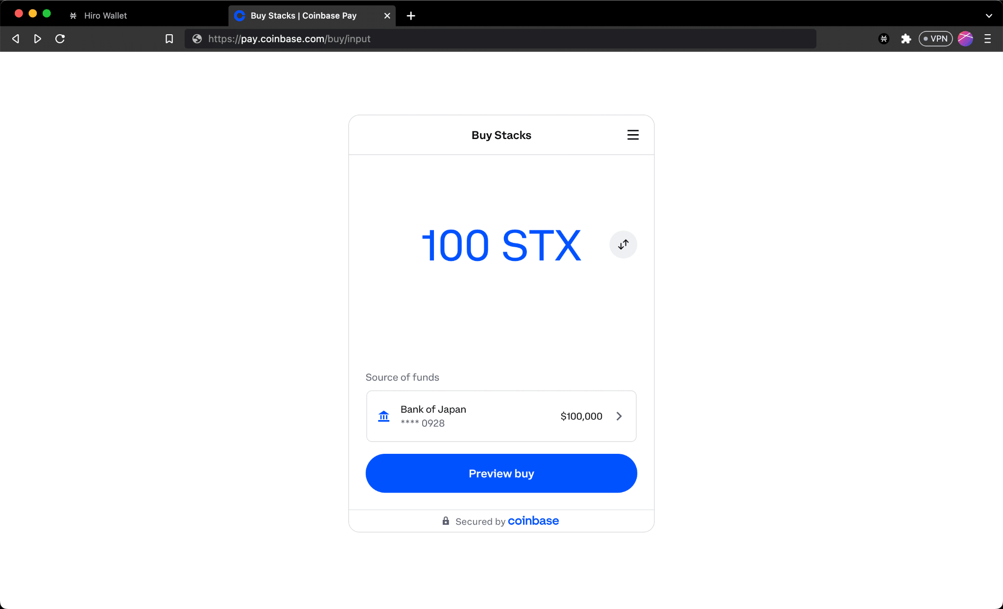The height and width of the screenshot is (609, 1003).
Task: Reload the current page
Action: (x=60, y=39)
